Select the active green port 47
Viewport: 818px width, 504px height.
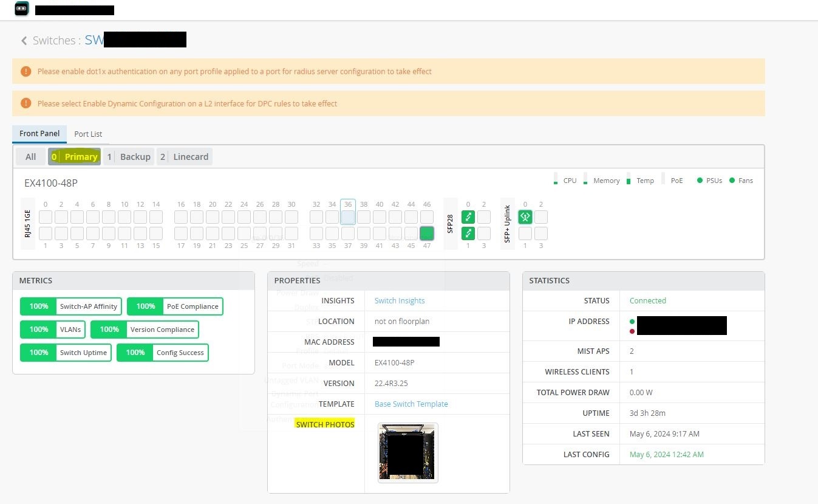click(x=427, y=233)
